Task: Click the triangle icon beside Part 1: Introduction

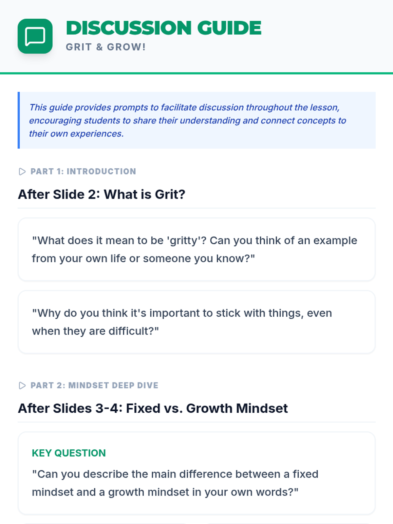Action: click(x=22, y=172)
